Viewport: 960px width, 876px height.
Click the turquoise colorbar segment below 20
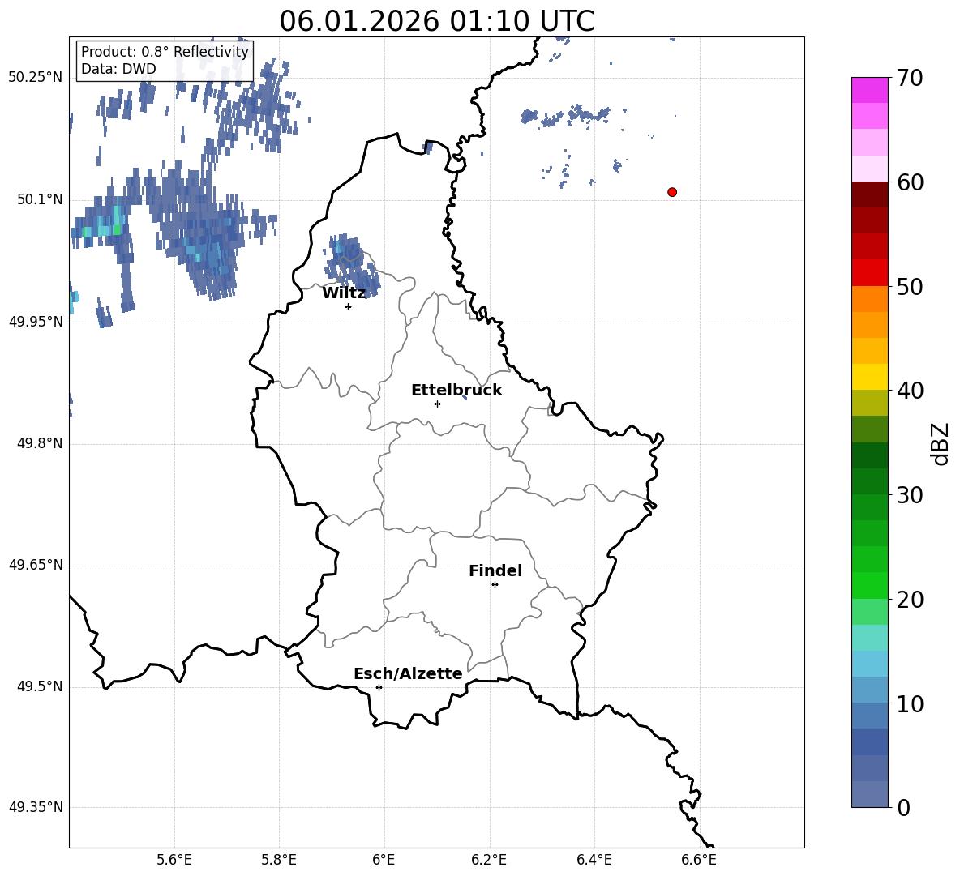(869, 638)
